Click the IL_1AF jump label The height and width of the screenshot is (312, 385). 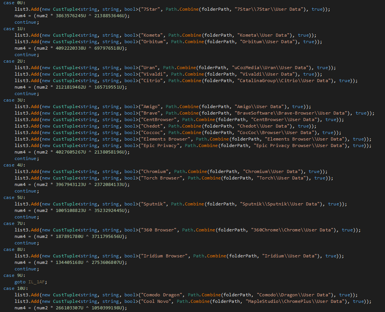[x=36, y=282]
